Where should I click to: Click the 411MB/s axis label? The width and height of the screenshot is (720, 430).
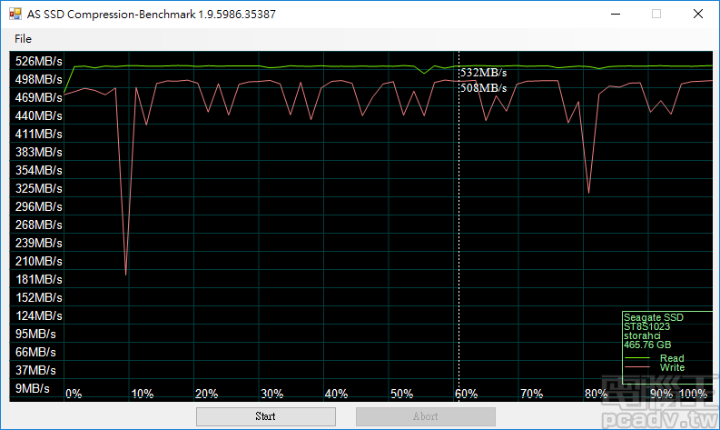coord(38,134)
